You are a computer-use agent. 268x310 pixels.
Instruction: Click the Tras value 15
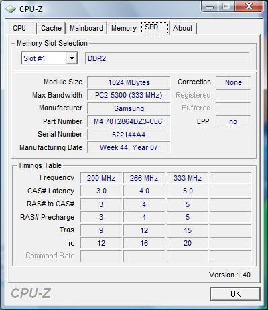(x=188, y=230)
